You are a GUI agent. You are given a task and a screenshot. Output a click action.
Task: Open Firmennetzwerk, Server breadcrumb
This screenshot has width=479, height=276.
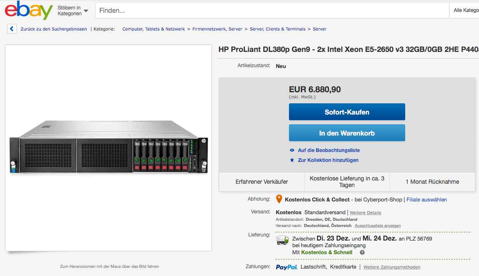point(217,29)
